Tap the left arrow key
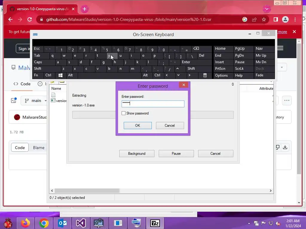Viewport: 306px width, 229px height. pos(167,75)
